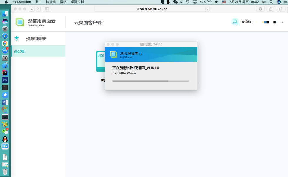The height and width of the screenshot is (177, 288).
Task: Open Terminal from the dock
Action: 5,88
